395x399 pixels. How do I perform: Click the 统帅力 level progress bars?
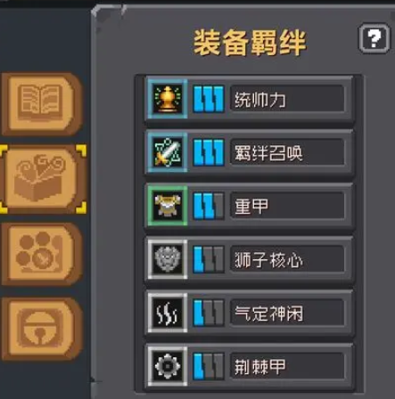[209, 99]
